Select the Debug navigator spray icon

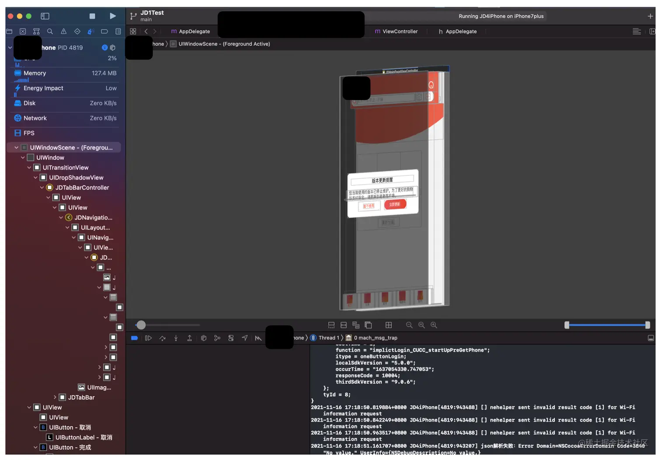90,31
